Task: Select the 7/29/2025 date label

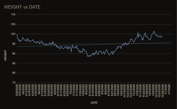Action: [83, 90]
